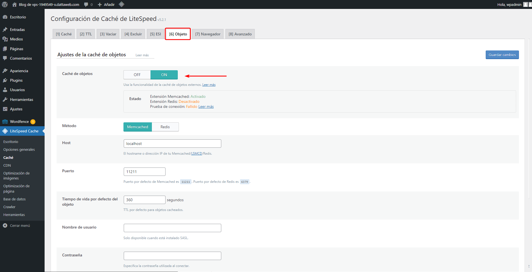Select Redis as method
The width and height of the screenshot is (532, 272).
(165, 127)
